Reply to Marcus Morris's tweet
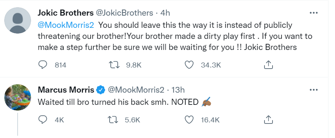The width and height of the screenshot is (335, 138). pyautogui.click(x=43, y=120)
